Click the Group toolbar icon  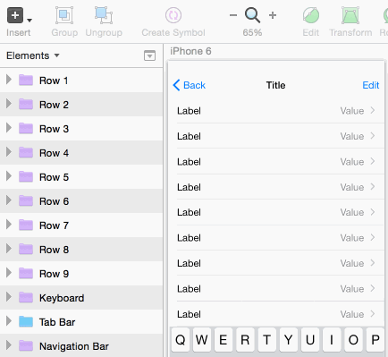(64, 15)
